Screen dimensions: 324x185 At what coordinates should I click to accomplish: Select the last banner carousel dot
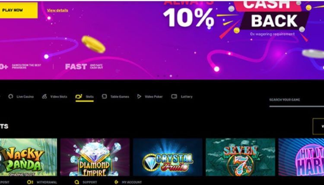tap(177, 76)
